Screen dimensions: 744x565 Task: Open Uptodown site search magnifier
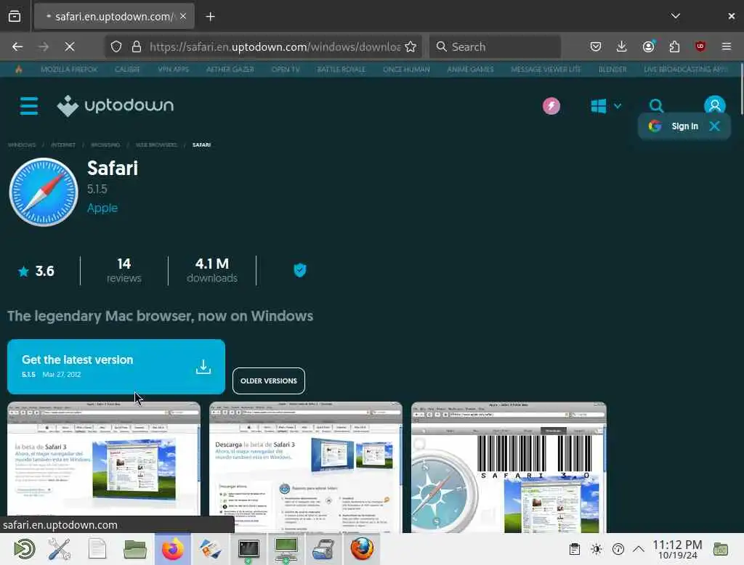click(656, 106)
